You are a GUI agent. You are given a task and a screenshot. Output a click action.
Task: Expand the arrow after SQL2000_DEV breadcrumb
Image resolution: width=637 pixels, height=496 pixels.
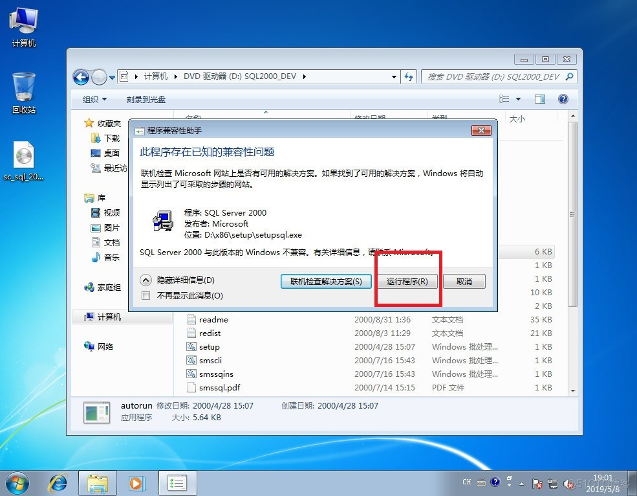(x=304, y=76)
